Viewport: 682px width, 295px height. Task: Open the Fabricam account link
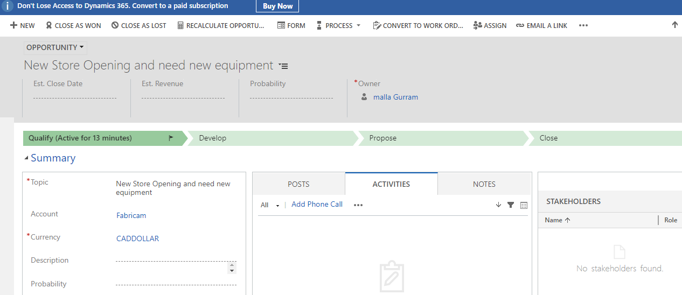[131, 215]
